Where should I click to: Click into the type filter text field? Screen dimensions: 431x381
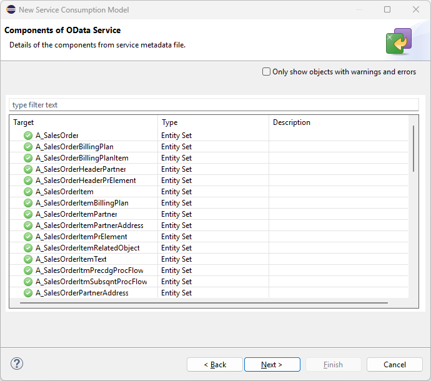pos(212,105)
